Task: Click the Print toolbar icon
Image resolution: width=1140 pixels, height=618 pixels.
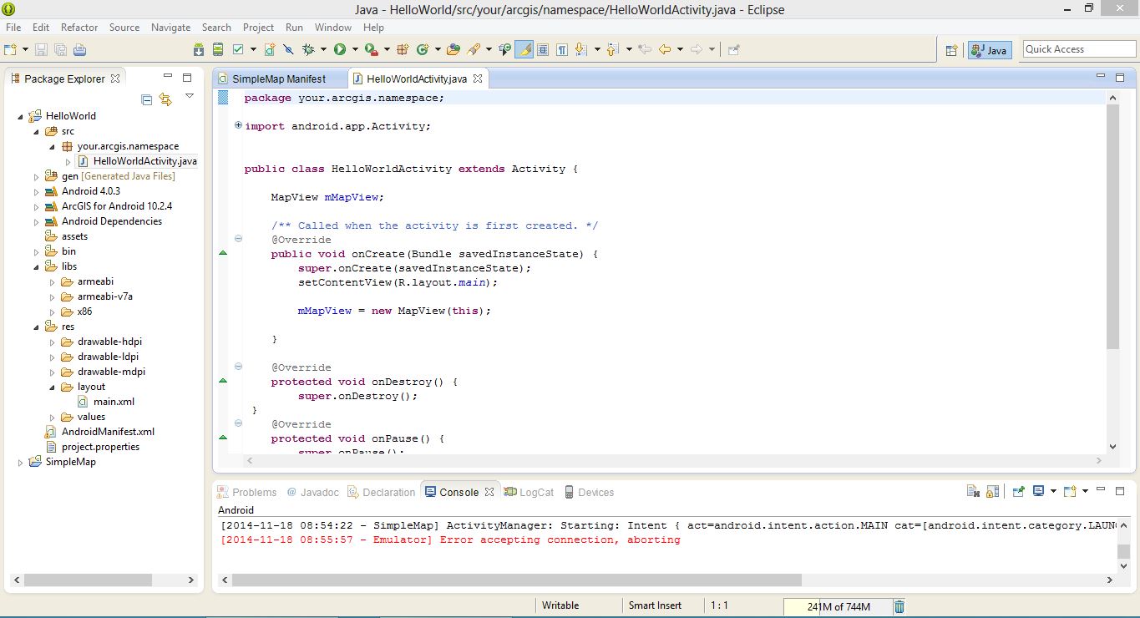Action: coord(79,50)
